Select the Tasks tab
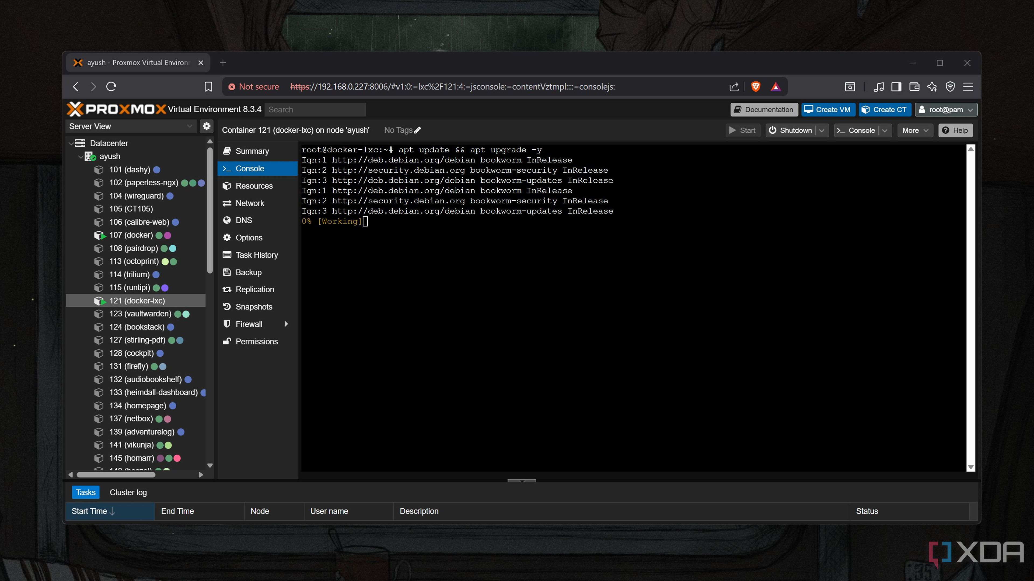The height and width of the screenshot is (581, 1034). point(86,493)
